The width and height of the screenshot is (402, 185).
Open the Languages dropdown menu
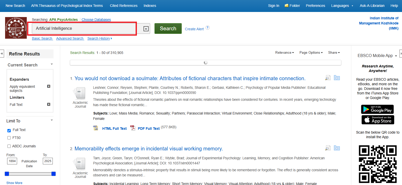click(x=342, y=6)
